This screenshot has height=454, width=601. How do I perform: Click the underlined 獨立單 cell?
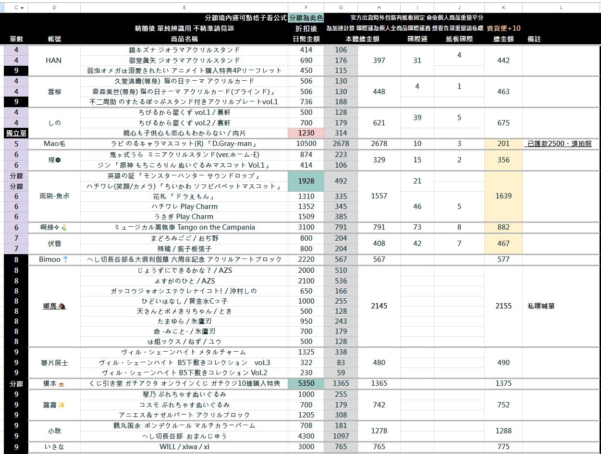16,133
